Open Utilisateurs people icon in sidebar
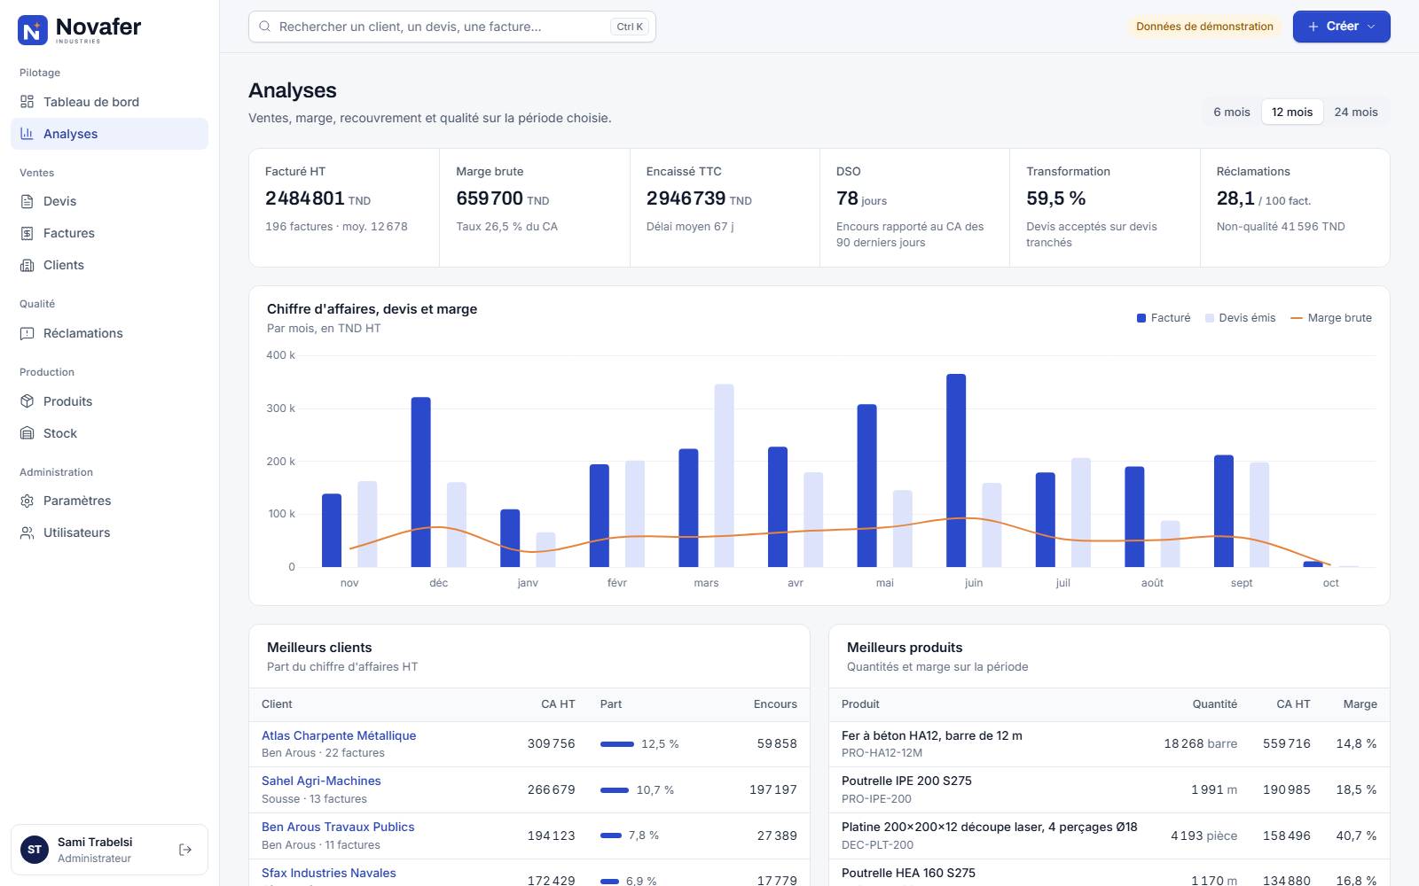The height and width of the screenshot is (886, 1419). pyautogui.click(x=27, y=532)
